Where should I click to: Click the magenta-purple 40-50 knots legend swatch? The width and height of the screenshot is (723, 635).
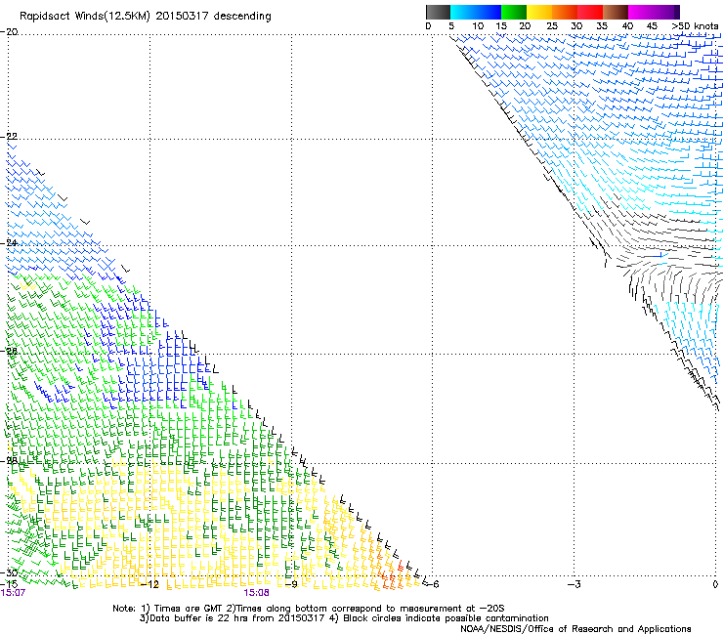pyautogui.click(x=654, y=12)
